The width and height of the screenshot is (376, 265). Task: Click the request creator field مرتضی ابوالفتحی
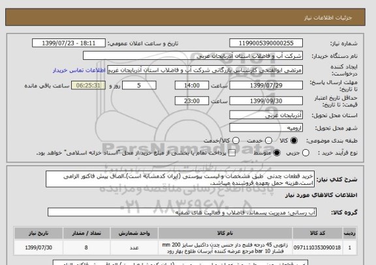pyautogui.click(x=205, y=70)
